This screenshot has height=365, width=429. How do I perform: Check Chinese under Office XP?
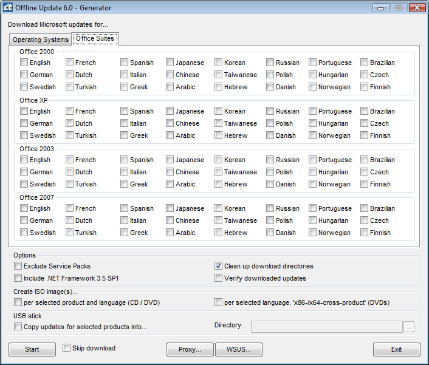tap(170, 123)
